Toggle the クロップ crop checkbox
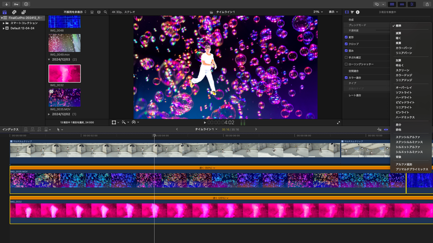The height and width of the screenshot is (243, 433). (346, 44)
